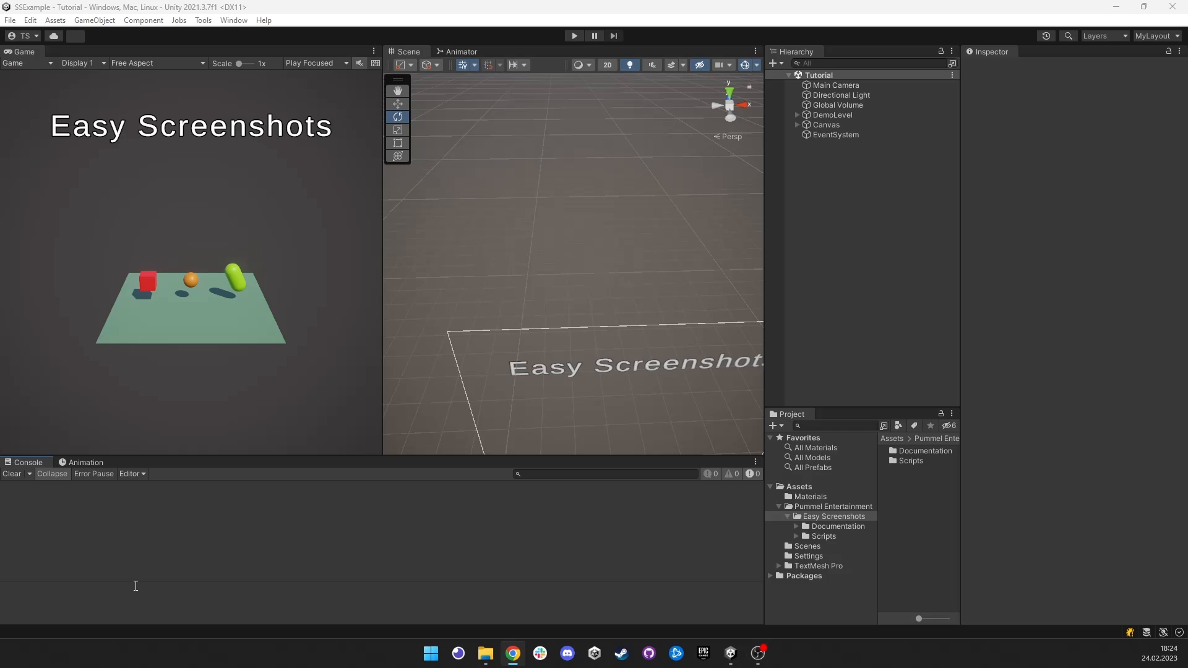Toggle scene effects (skybox, fog)
This screenshot has width=1188, height=668.
[671, 65]
